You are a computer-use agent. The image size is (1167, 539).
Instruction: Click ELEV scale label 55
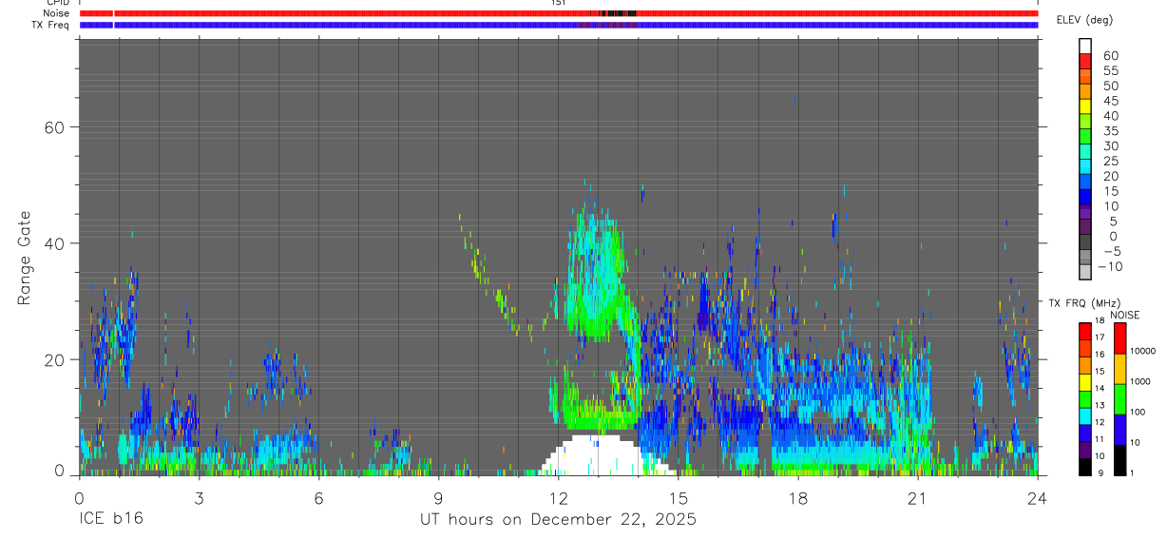coord(1110,71)
